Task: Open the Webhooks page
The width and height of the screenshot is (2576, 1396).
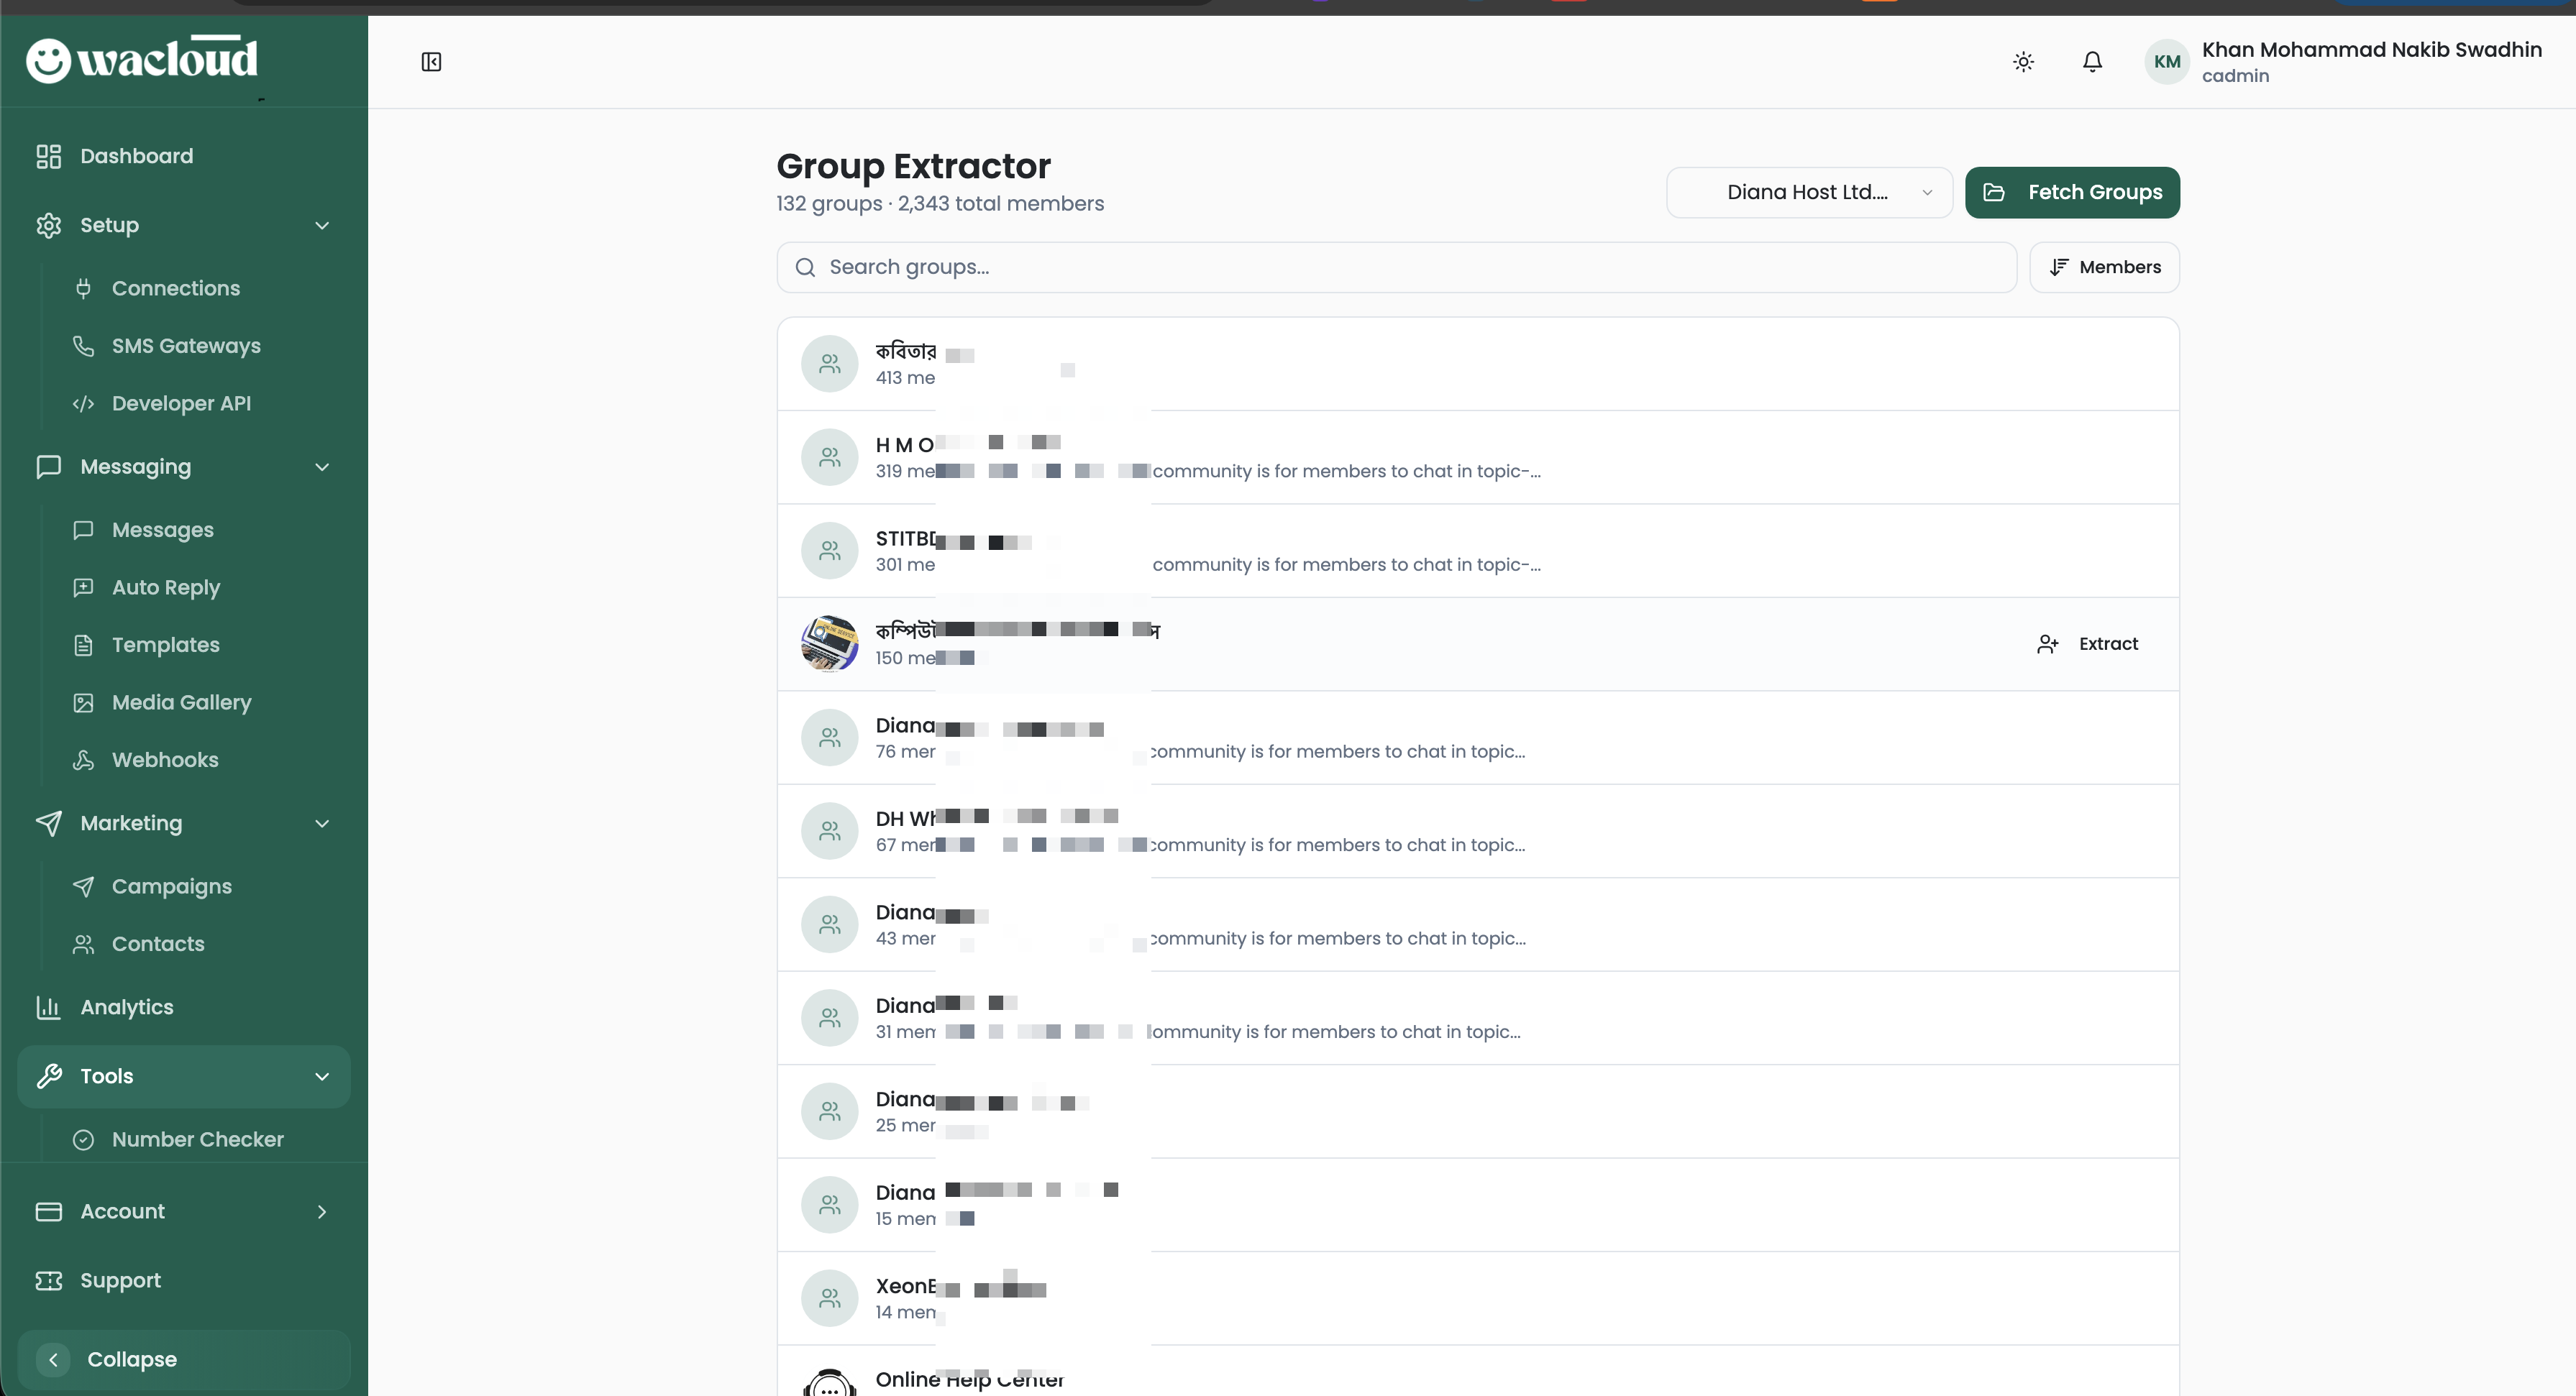Action: click(x=164, y=759)
